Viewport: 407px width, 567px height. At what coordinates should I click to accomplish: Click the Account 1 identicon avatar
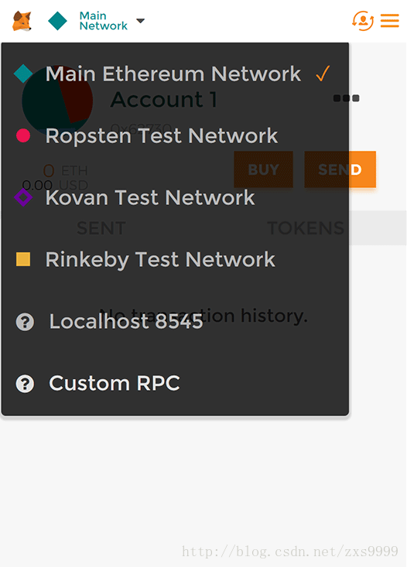[57, 101]
